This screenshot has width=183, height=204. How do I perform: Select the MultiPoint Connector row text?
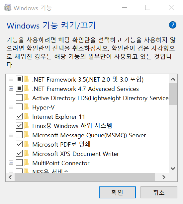click(61, 163)
